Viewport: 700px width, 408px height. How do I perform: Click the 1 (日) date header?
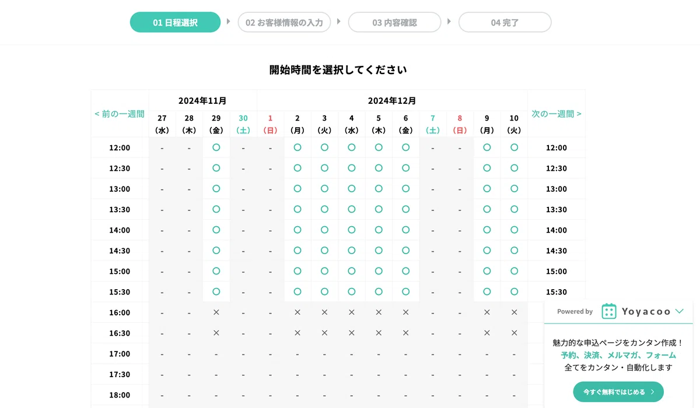click(270, 124)
